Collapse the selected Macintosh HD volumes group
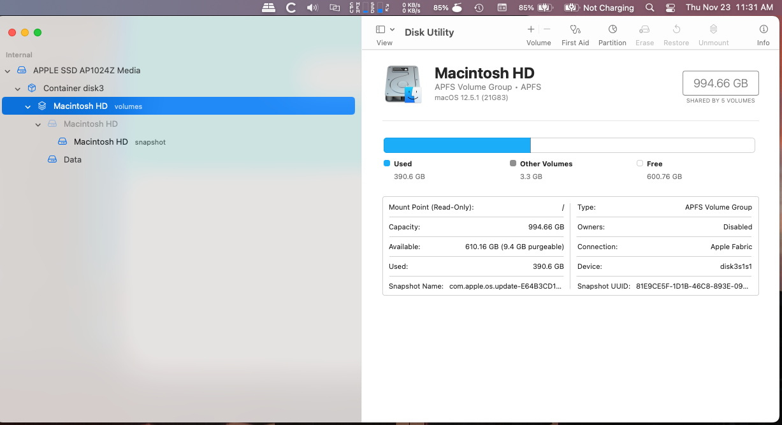Screen dimensions: 782x425 click(x=28, y=106)
